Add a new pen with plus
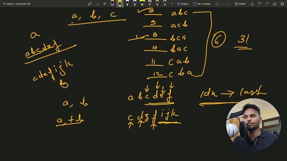Image resolution: width=287 pixels, height=161 pixels. click(172, 4)
